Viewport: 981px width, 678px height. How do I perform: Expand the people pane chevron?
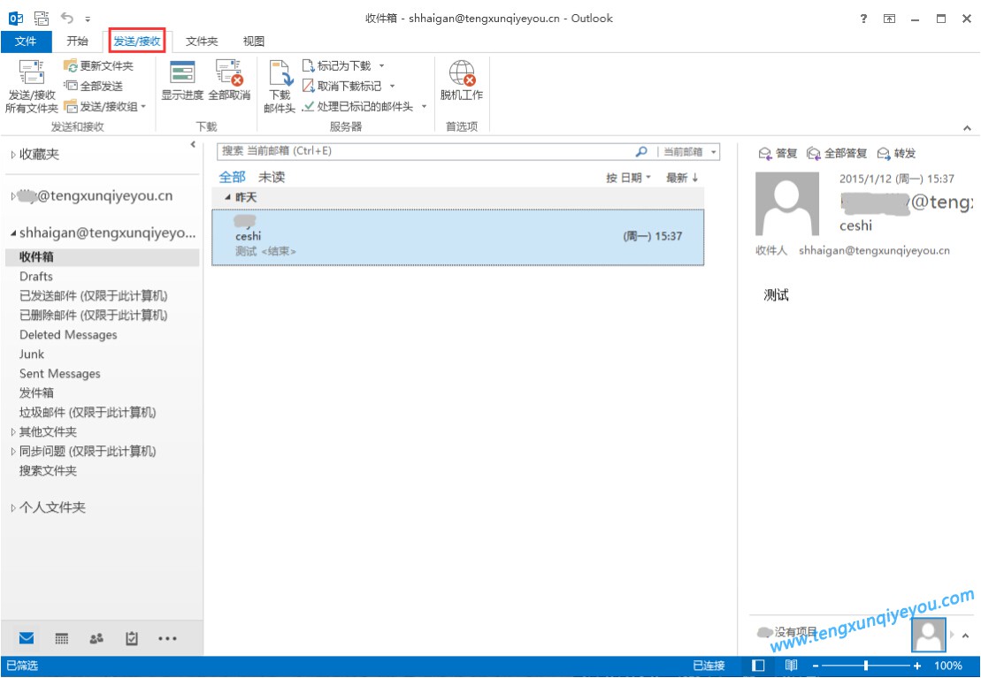pyautogui.click(x=966, y=636)
